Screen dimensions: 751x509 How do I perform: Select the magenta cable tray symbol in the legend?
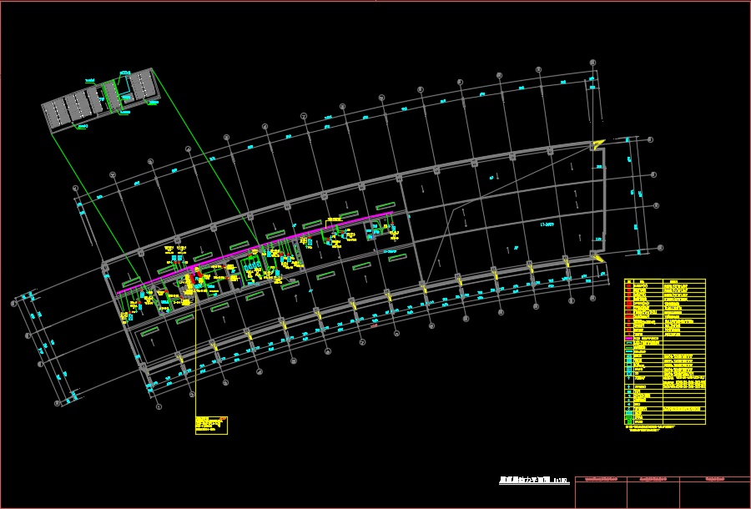click(629, 338)
